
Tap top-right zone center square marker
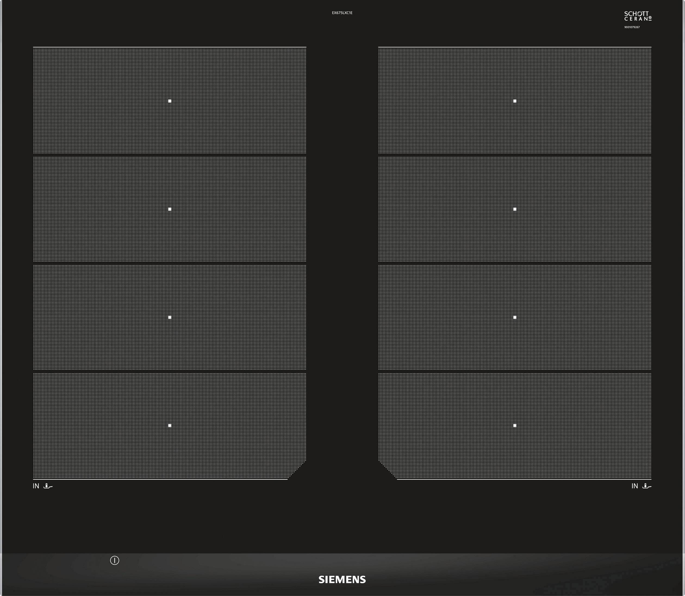click(515, 101)
